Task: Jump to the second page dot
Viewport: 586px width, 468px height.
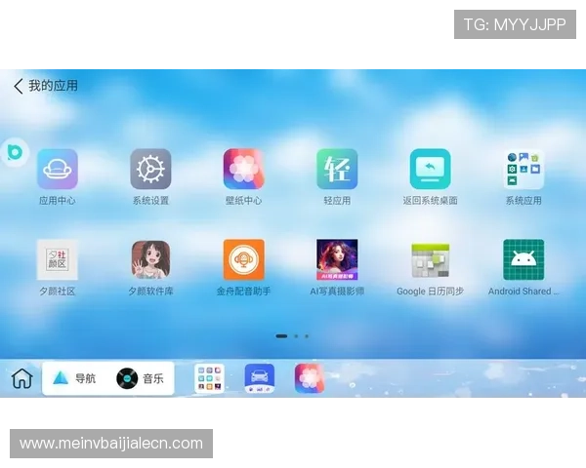Action: coord(296,336)
